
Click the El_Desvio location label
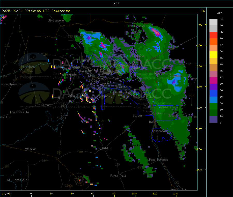pyautogui.click(x=61, y=98)
